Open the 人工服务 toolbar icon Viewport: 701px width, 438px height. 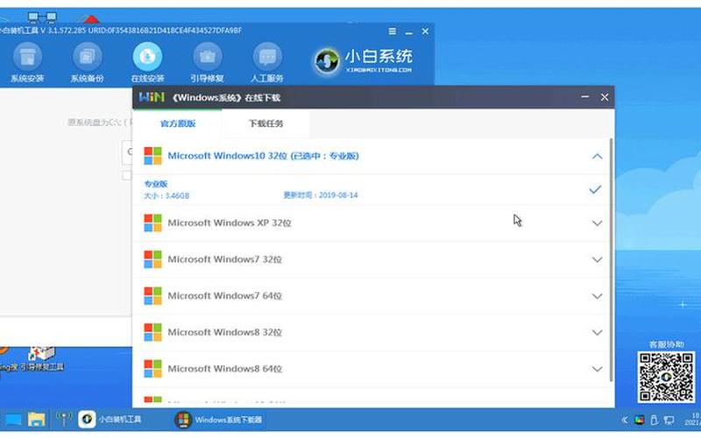[x=267, y=62]
